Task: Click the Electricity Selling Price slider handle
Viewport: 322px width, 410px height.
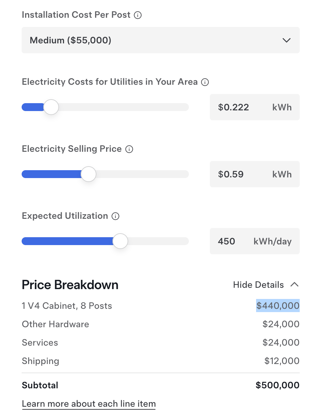Action: point(89,174)
